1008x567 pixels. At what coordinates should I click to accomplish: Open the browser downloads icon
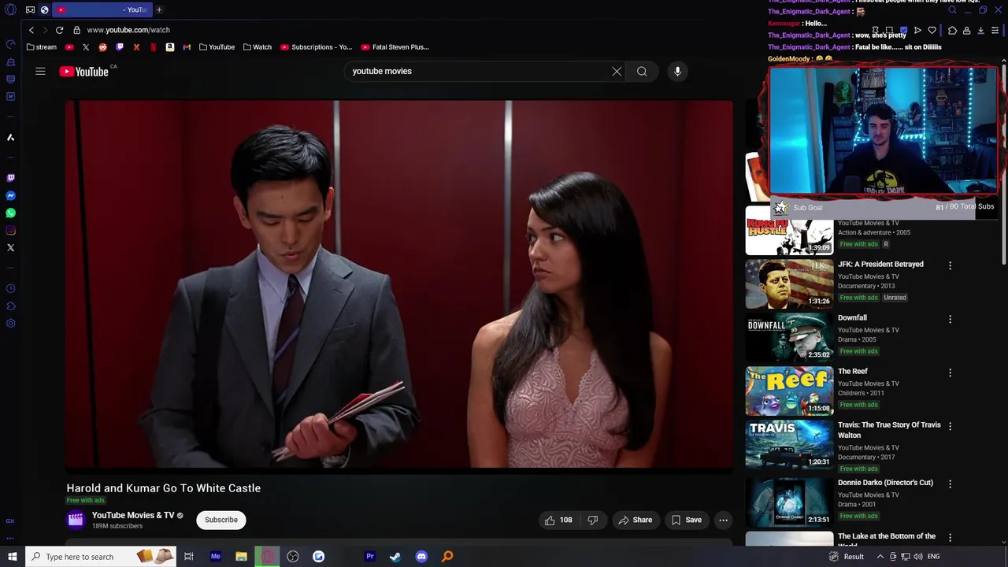pos(980,31)
